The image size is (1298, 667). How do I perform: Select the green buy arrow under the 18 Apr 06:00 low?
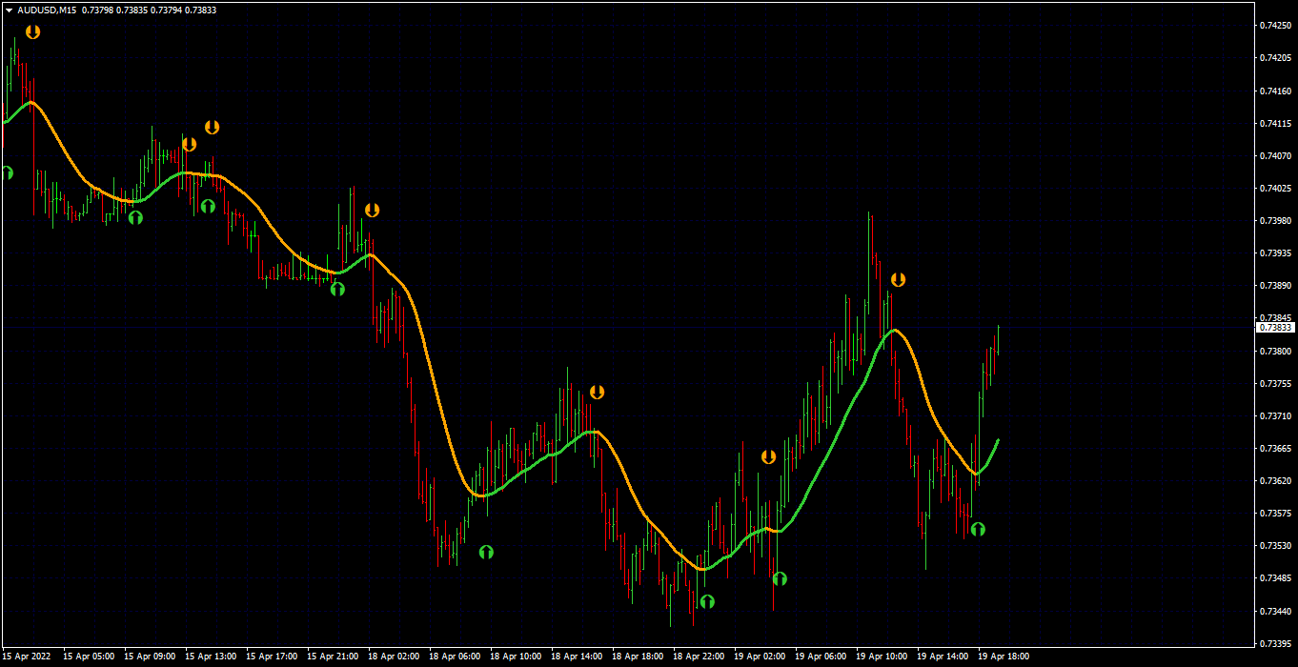click(x=486, y=552)
